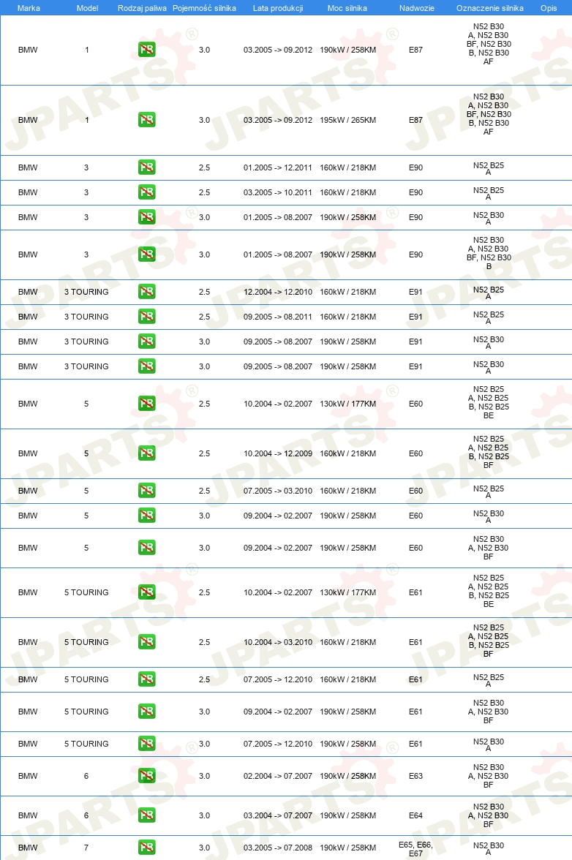The height and width of the screenshot is (860, 572).
Task: Click the Pojemność silnika column header
Action: tap(205, 8)
